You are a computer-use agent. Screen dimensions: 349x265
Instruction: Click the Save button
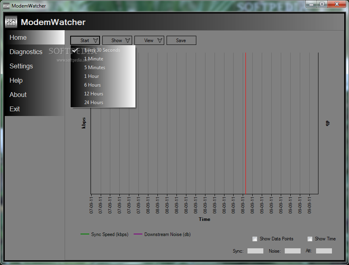pos(181,41)
